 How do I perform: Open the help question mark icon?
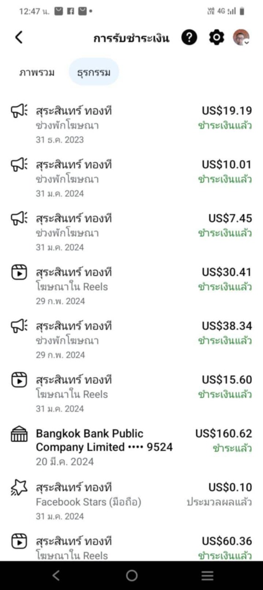(x=189, y=38)
